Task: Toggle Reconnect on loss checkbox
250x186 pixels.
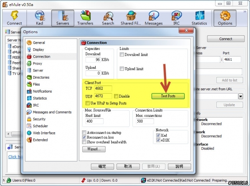Action: click(x=84, y=137)
